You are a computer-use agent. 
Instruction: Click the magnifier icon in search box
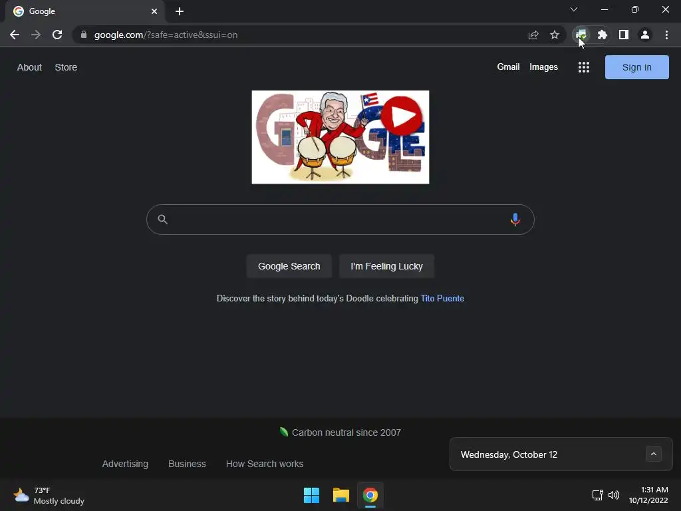162,219
